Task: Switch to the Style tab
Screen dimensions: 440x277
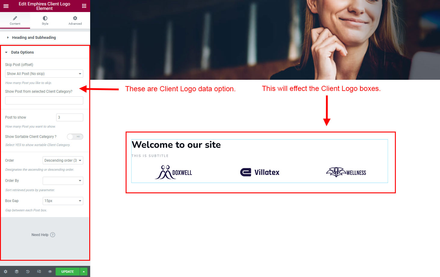Action: tap(45, 20)
